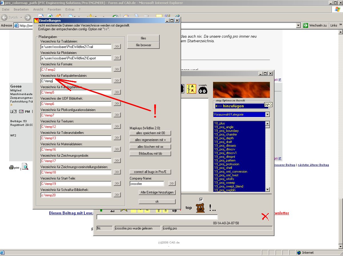343x256 pixels.
Task: Click >> next to Formate directory
Action: click(x=117, y=69)
